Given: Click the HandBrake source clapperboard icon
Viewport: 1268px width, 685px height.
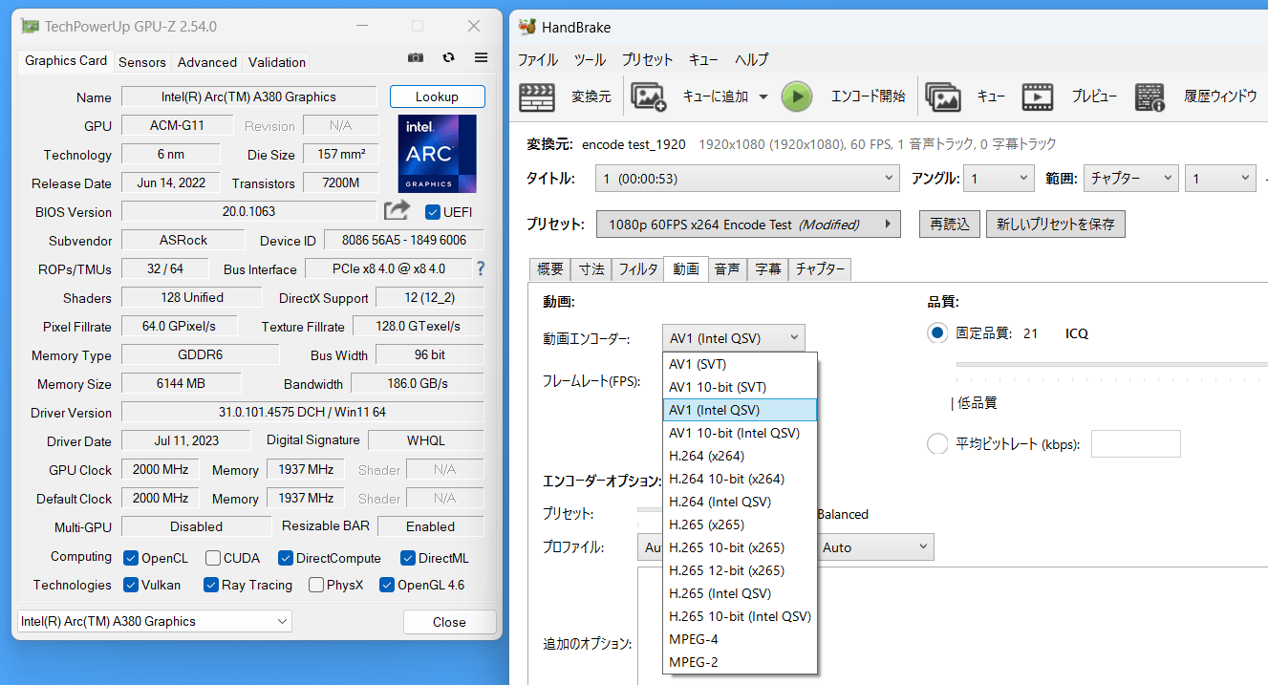Looking at the screenshot, I should click(537, 96).
